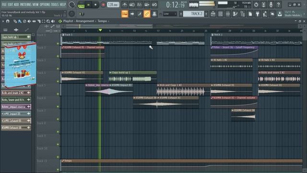Click the arrow step-edit icon
307x173 pixels.
[132, 14]
